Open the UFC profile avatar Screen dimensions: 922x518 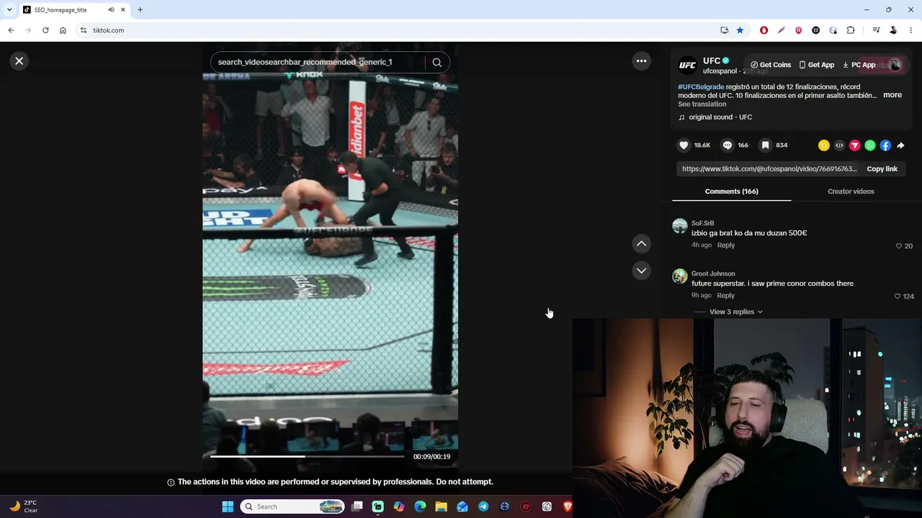(x=688, y=65)
